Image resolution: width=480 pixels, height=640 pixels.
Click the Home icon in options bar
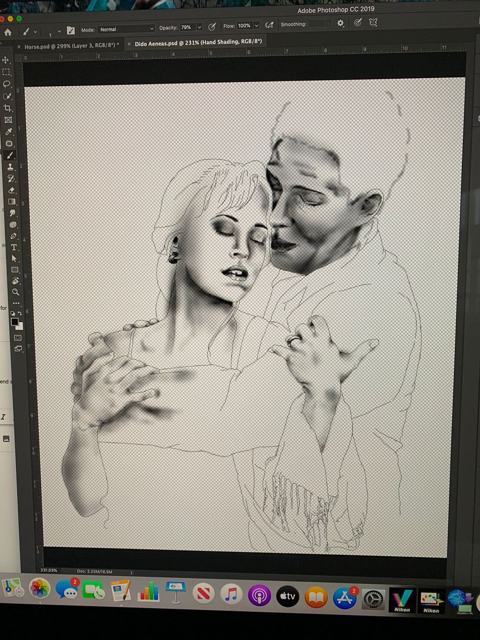click(8, 32)
